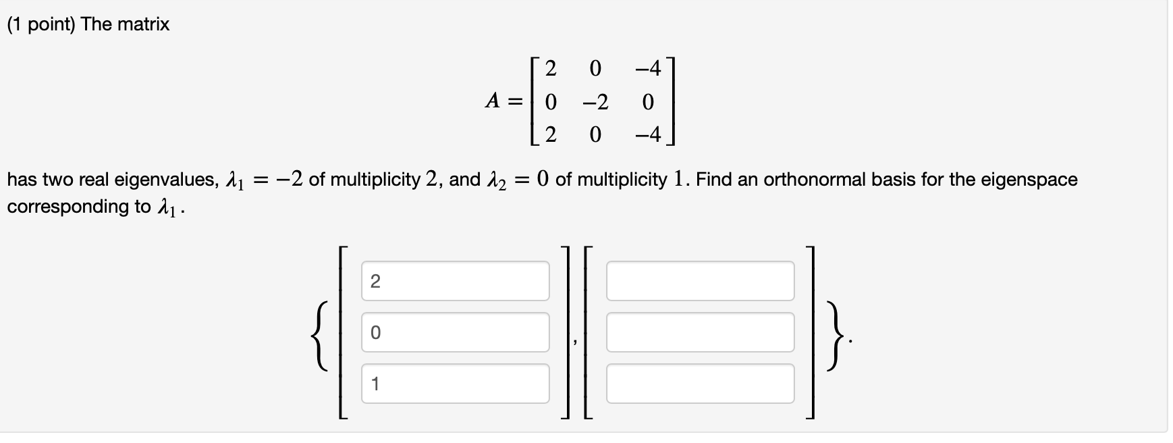Click the bottom empty input of the second vector
Screen dimensions: 1173x443
click(x=702, y=384)
